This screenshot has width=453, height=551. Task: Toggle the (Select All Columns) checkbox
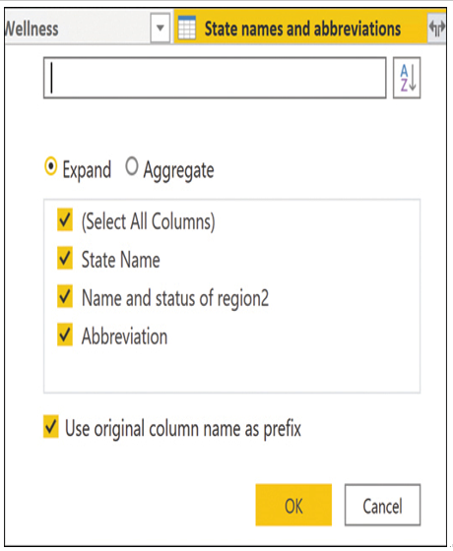pos(65,220)
